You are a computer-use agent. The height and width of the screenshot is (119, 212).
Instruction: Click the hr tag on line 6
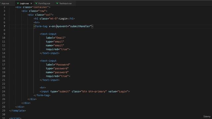click(36, 22)
